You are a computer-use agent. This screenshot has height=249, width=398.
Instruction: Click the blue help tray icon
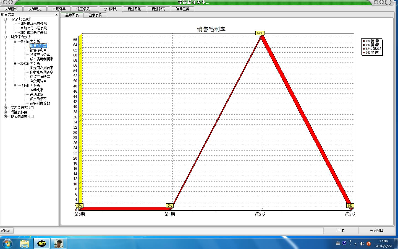(x=344, y=243)
